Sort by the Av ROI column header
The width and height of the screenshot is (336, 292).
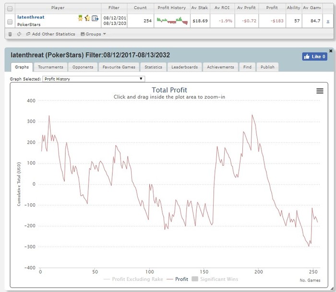click(x=222, y=8)
